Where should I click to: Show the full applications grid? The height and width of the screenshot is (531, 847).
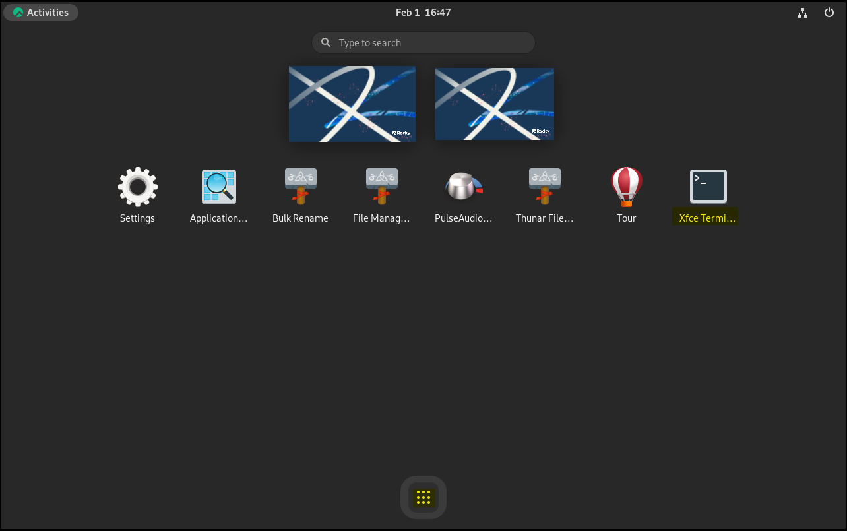tap(423, 497)
